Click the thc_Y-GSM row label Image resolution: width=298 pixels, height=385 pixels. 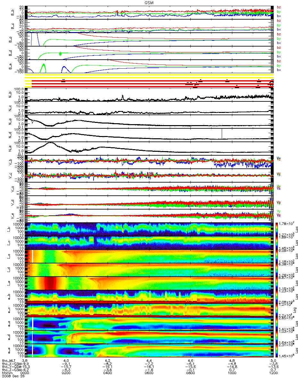coord(11,367)
